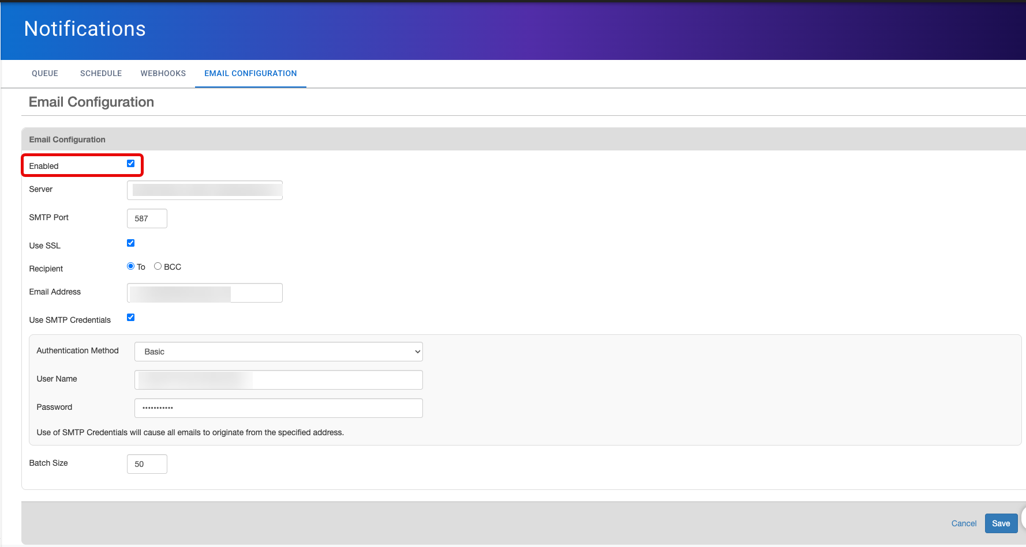Select the EMAIL CONFIGURATION tab
Image resolution: width=1026 pixels, height=547 pixels.
pyautogui.click(x=250, y=73)
